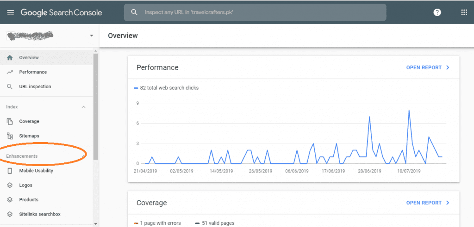Open the Products report

[29, 200]
